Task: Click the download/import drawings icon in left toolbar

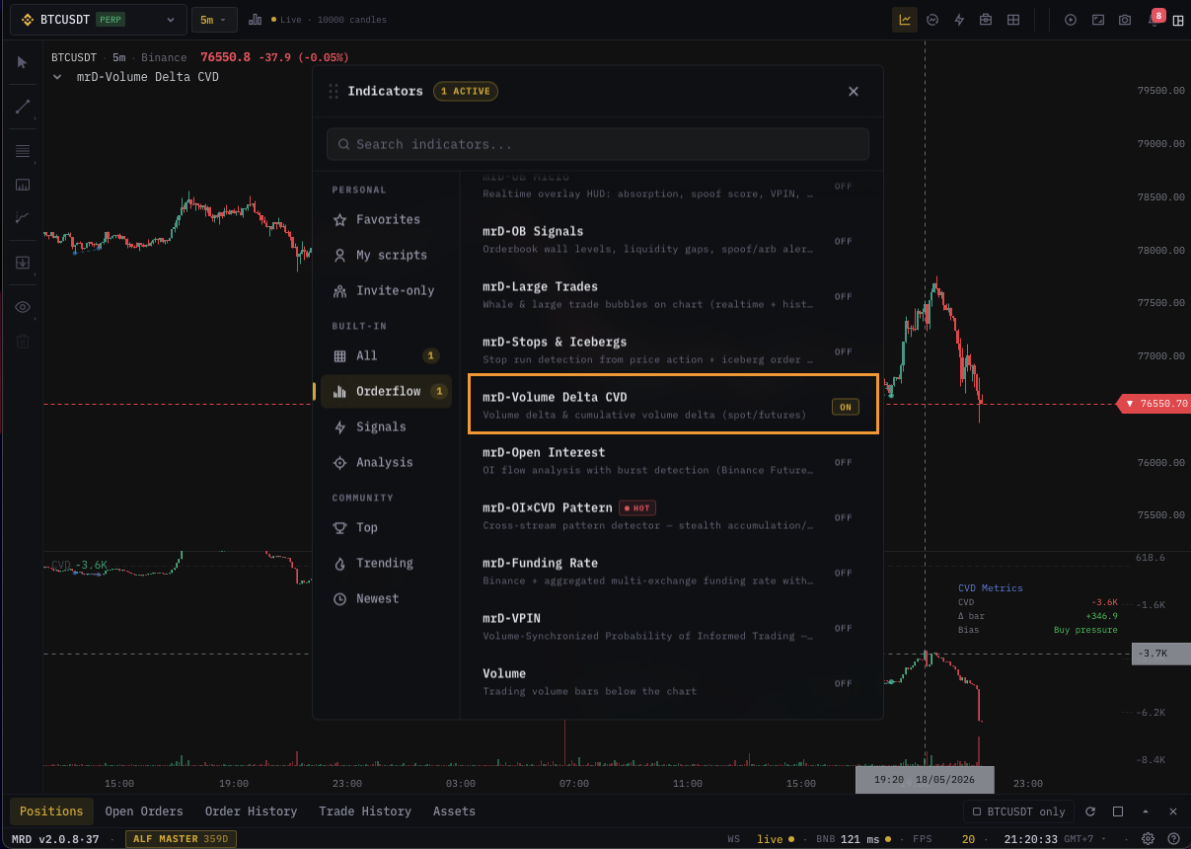Action: tap(22, 263)
